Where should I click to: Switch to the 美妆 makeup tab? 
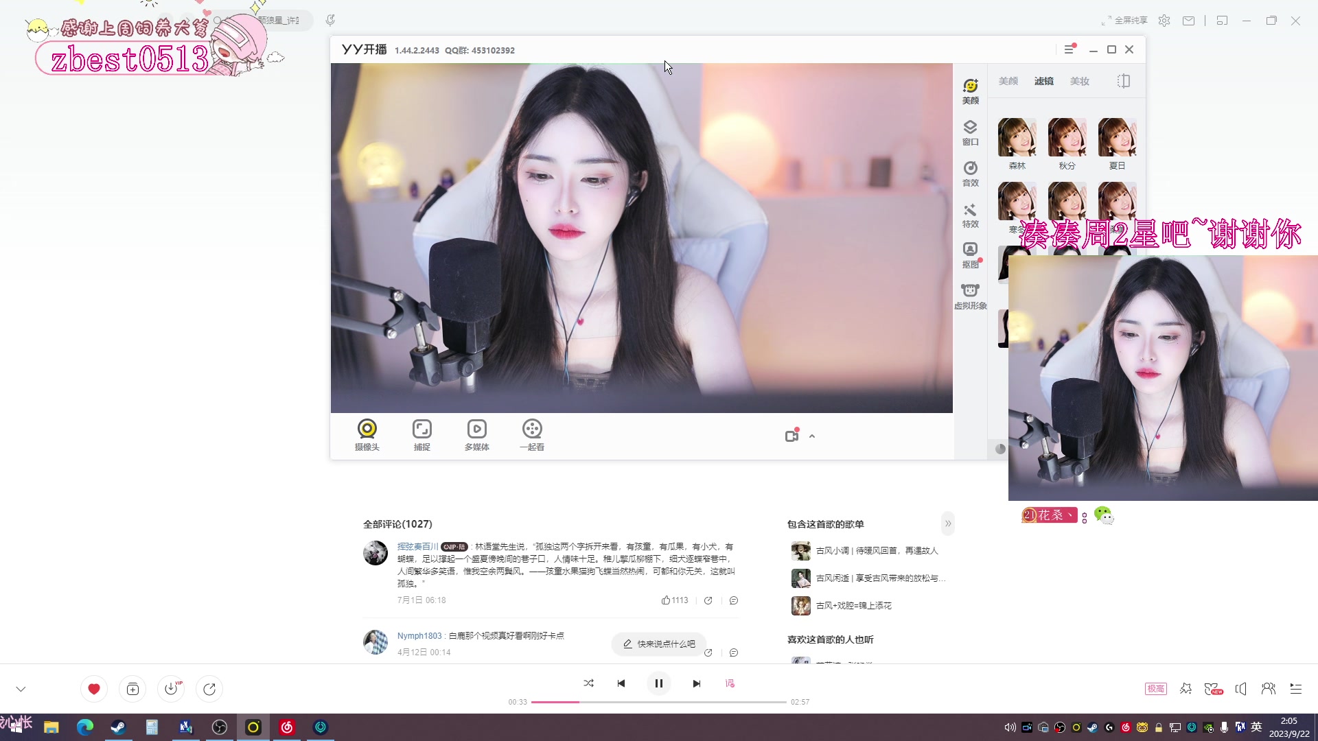tap(1079, 81)
